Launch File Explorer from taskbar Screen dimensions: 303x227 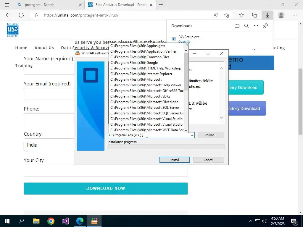tap(36, 221)
